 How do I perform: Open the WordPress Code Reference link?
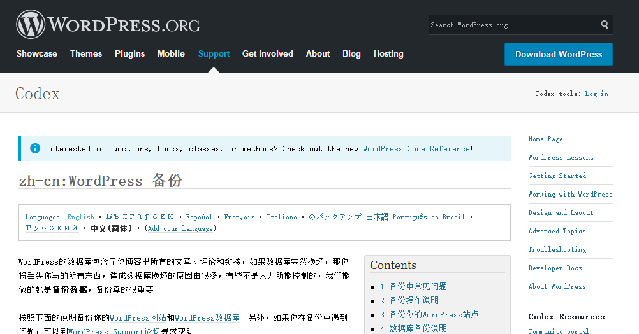point(416,149)
